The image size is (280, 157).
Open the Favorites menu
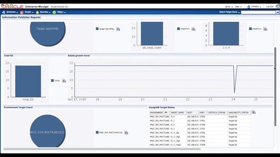(x=45, y=12)
